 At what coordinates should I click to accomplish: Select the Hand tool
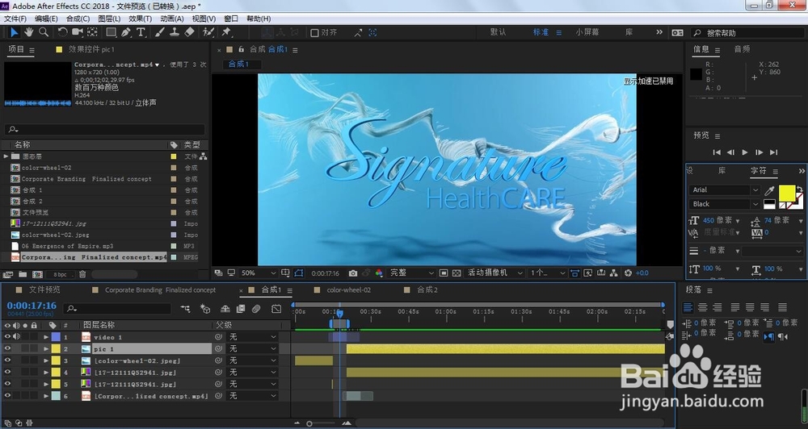29,32
